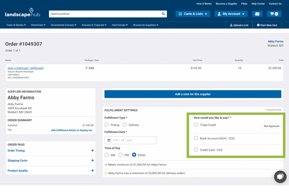Screen dimensions: 289x192
Task: Open Abby Farms supplier link at top right
Action: pos(276,41)
